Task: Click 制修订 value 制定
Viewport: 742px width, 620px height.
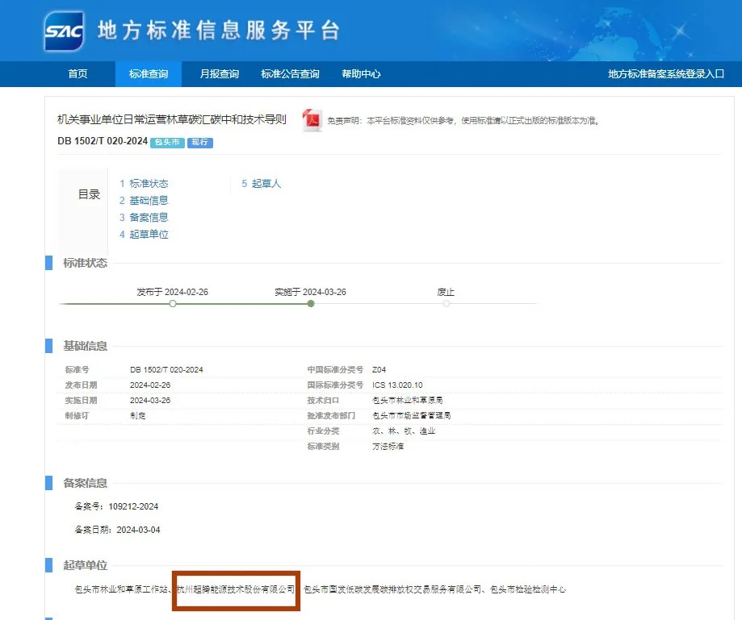Action: coord(138,416)
